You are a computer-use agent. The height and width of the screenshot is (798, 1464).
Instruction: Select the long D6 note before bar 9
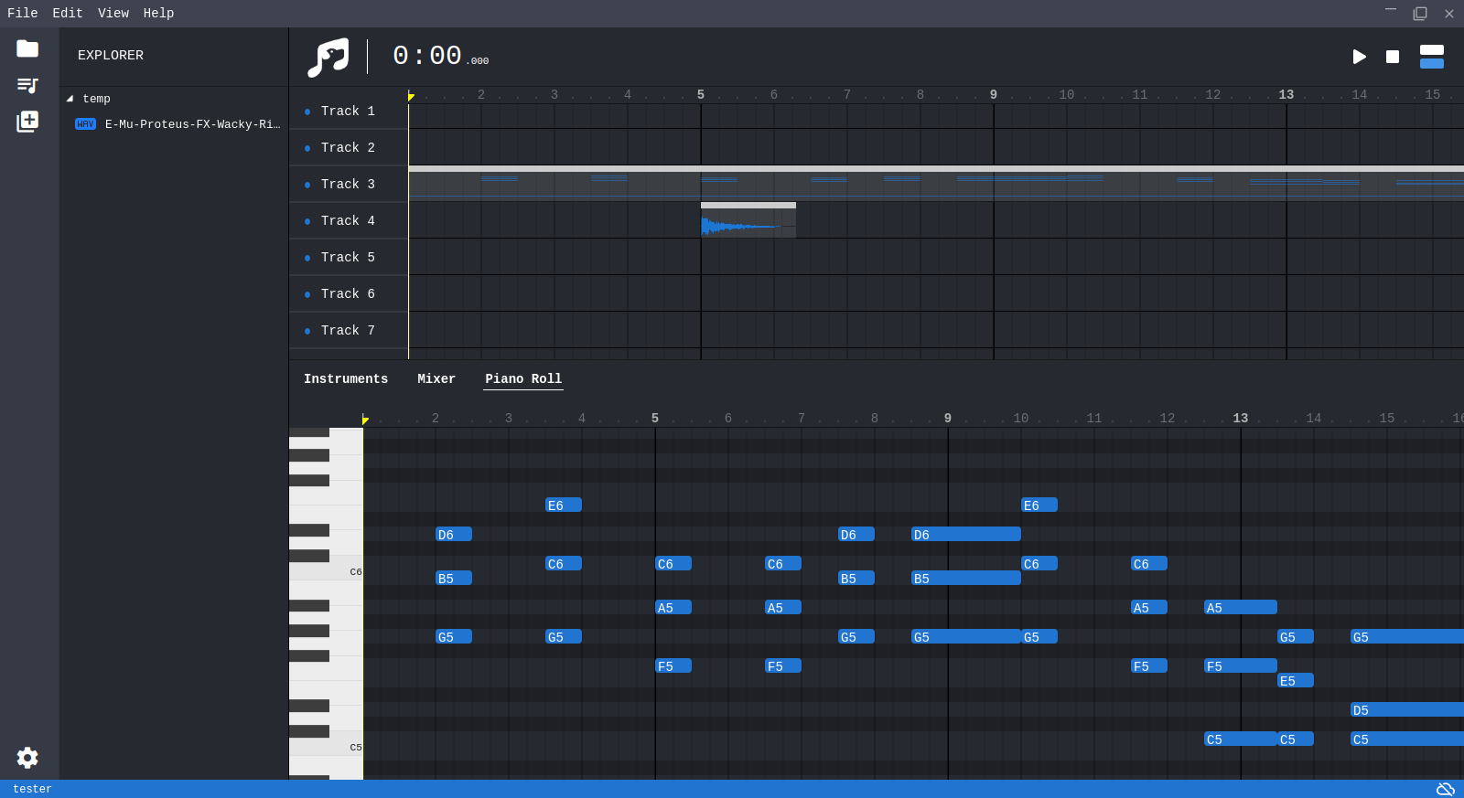point(966,534)
